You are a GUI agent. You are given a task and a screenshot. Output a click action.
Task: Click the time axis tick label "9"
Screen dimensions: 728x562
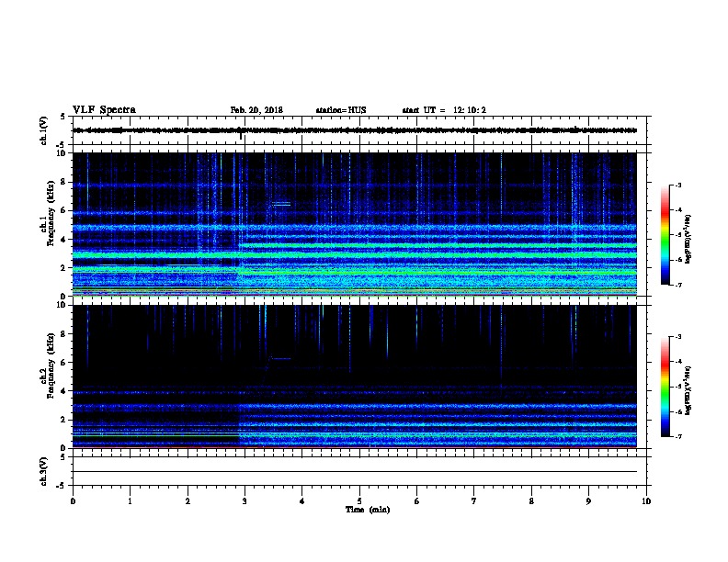pyautogui.click(x=588, y=500)
